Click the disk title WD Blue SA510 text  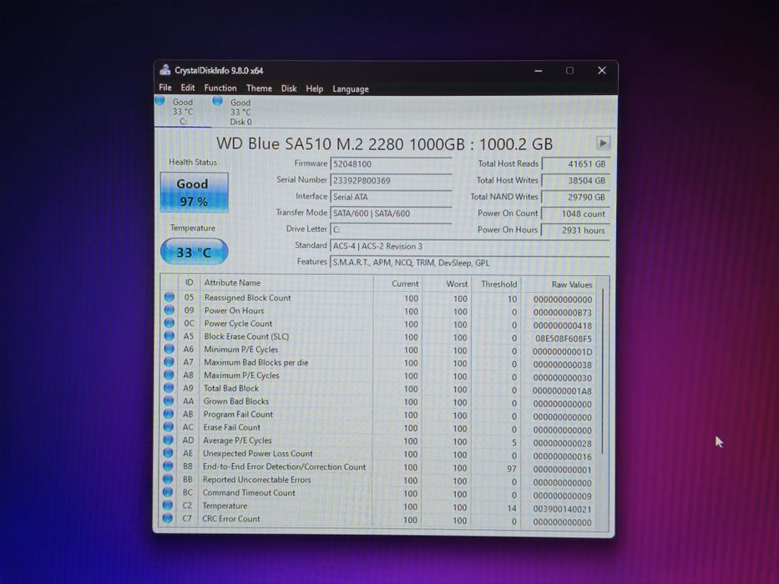tap(385, 143)
